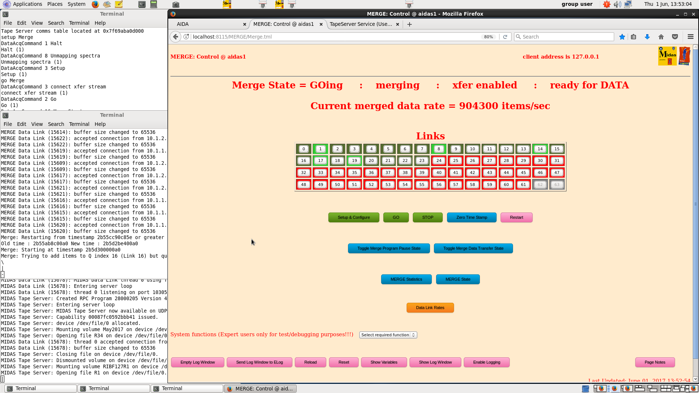
Task: Click the Firefox home icon
Action: [661, 37]
